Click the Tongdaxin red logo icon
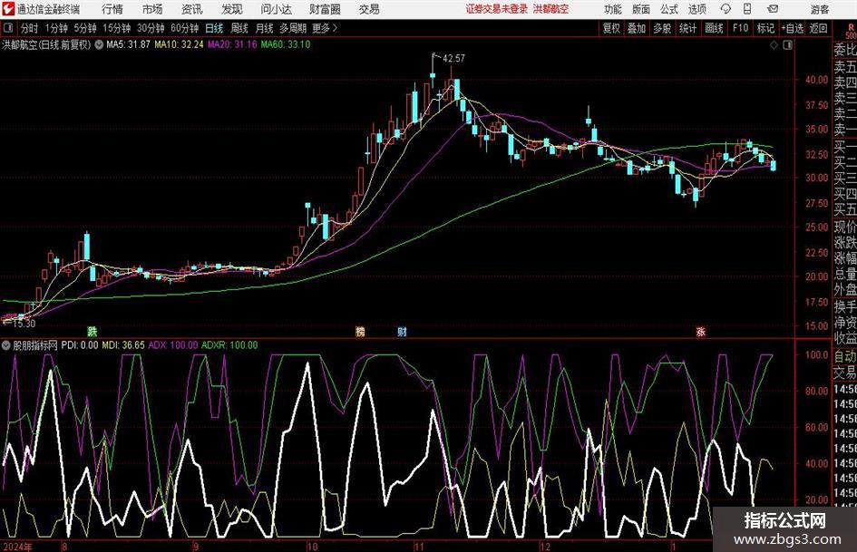857x552 pixels. [8, 9]
